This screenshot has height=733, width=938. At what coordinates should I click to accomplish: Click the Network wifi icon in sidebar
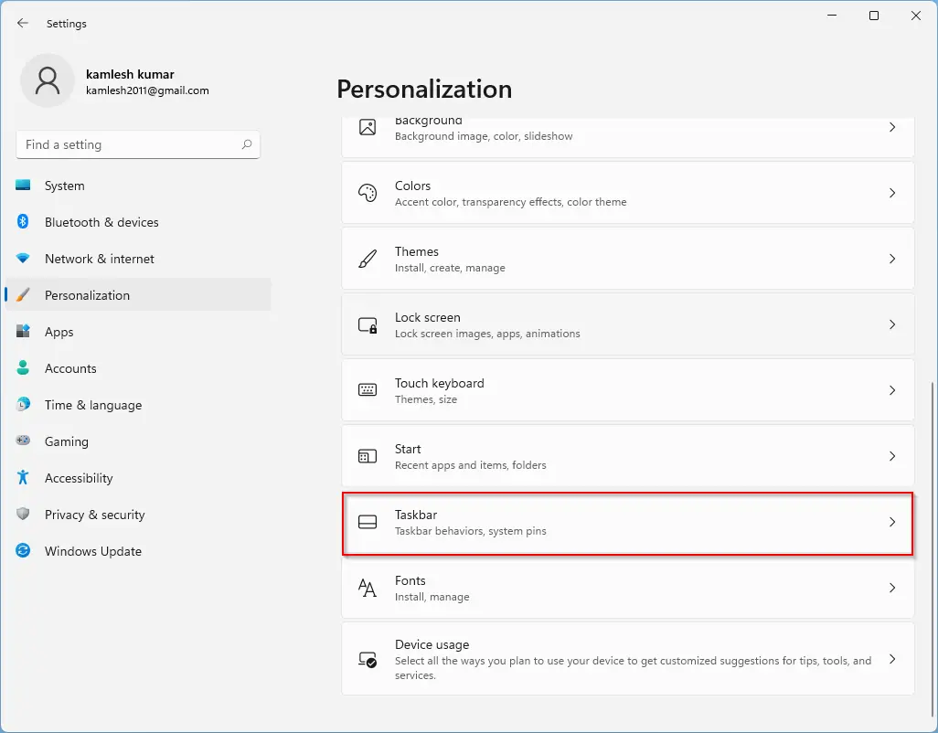tap(23, 259)
